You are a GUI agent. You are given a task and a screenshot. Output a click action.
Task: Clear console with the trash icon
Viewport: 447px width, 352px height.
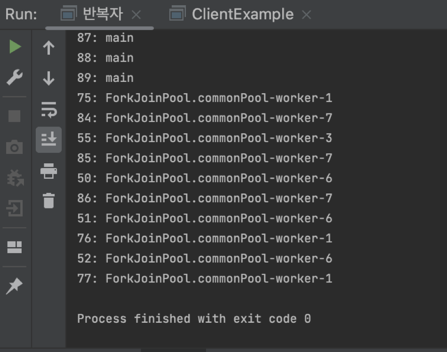tap(49, 200)
